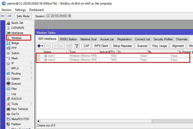The height and width of the screenshot is (129, 193).
Task: Click Setup Repeater button
Action: click(122, 46)
